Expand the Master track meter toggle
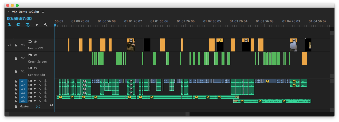The image size is (339, 122). [52, 105]
